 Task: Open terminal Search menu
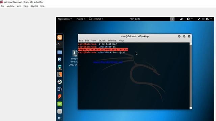tap(102, 41)
